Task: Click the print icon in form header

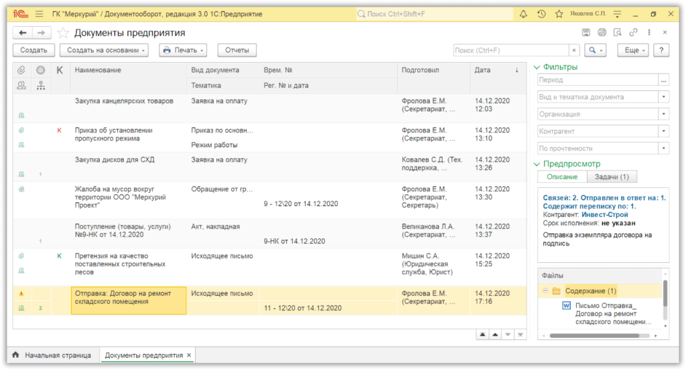Action: tap(602, 32)
